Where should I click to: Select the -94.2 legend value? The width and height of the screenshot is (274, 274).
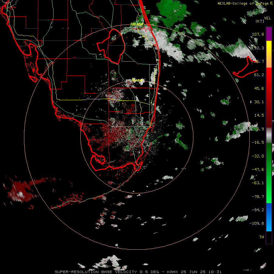(258, 210)
